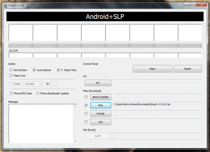Viewport: 210px width, 152px height.
Task: Click the BOOTLOADER file button
Action: click(x=101, y=97)
